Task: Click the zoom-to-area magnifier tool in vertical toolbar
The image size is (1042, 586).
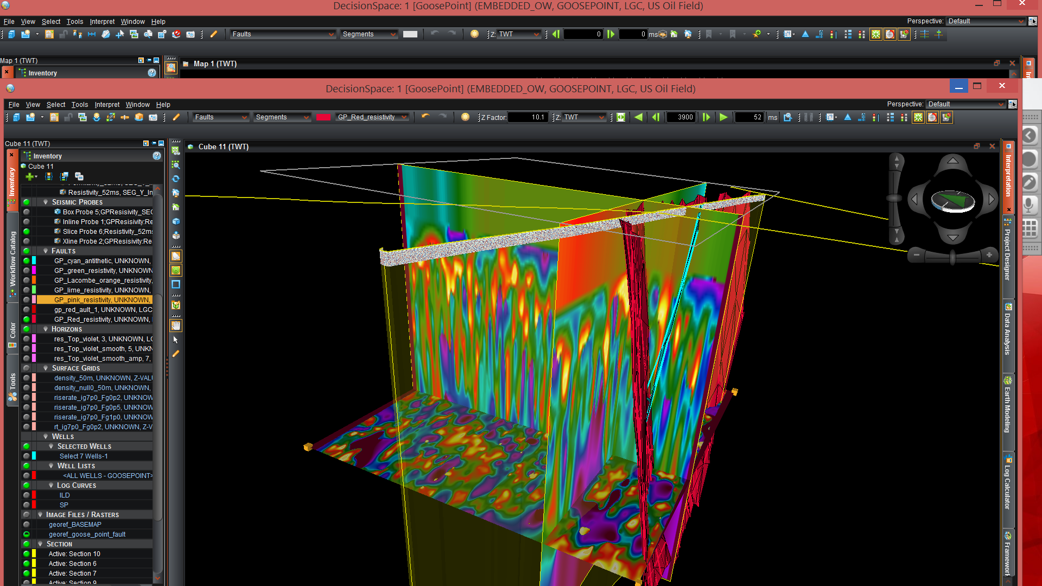Action: pyautogui.click(x=176, y=164)
